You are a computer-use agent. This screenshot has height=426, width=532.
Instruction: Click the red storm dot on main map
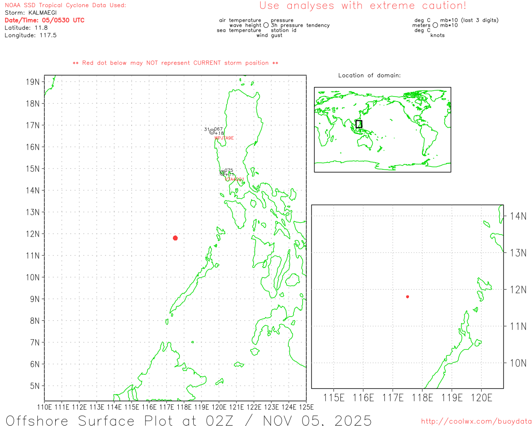(175, 238)
